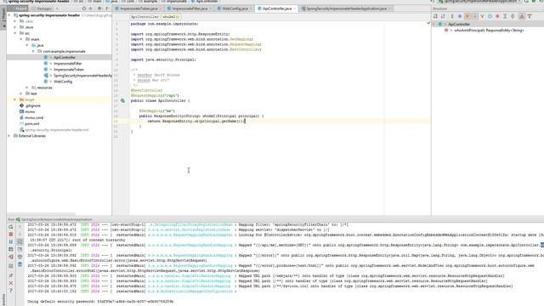Rerun application in Run panel
Viewport: 544px width, 306px height.
pos(11,227)
